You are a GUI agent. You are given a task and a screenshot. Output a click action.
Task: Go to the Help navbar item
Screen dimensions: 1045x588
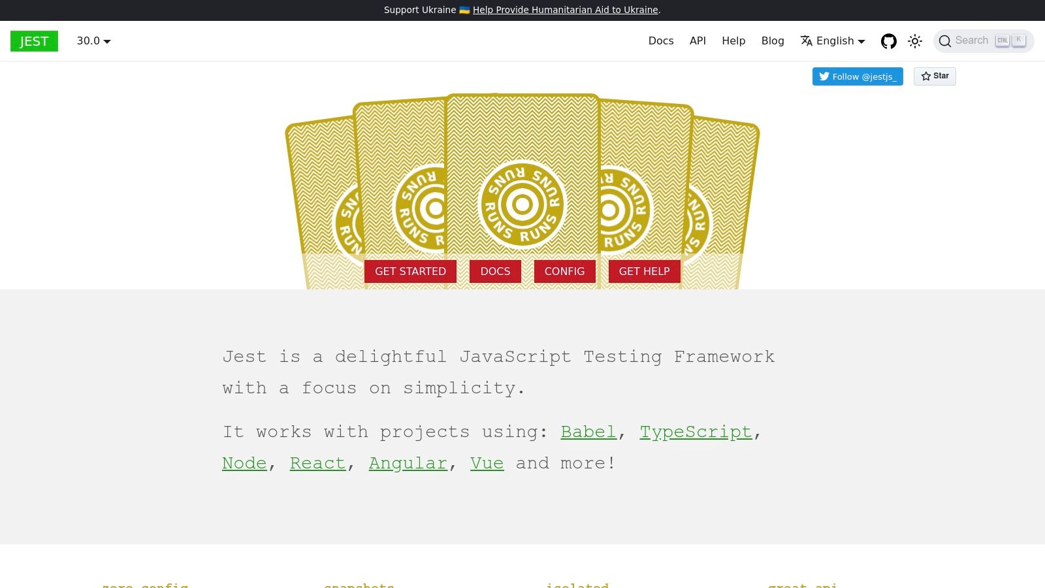(733, 41)
